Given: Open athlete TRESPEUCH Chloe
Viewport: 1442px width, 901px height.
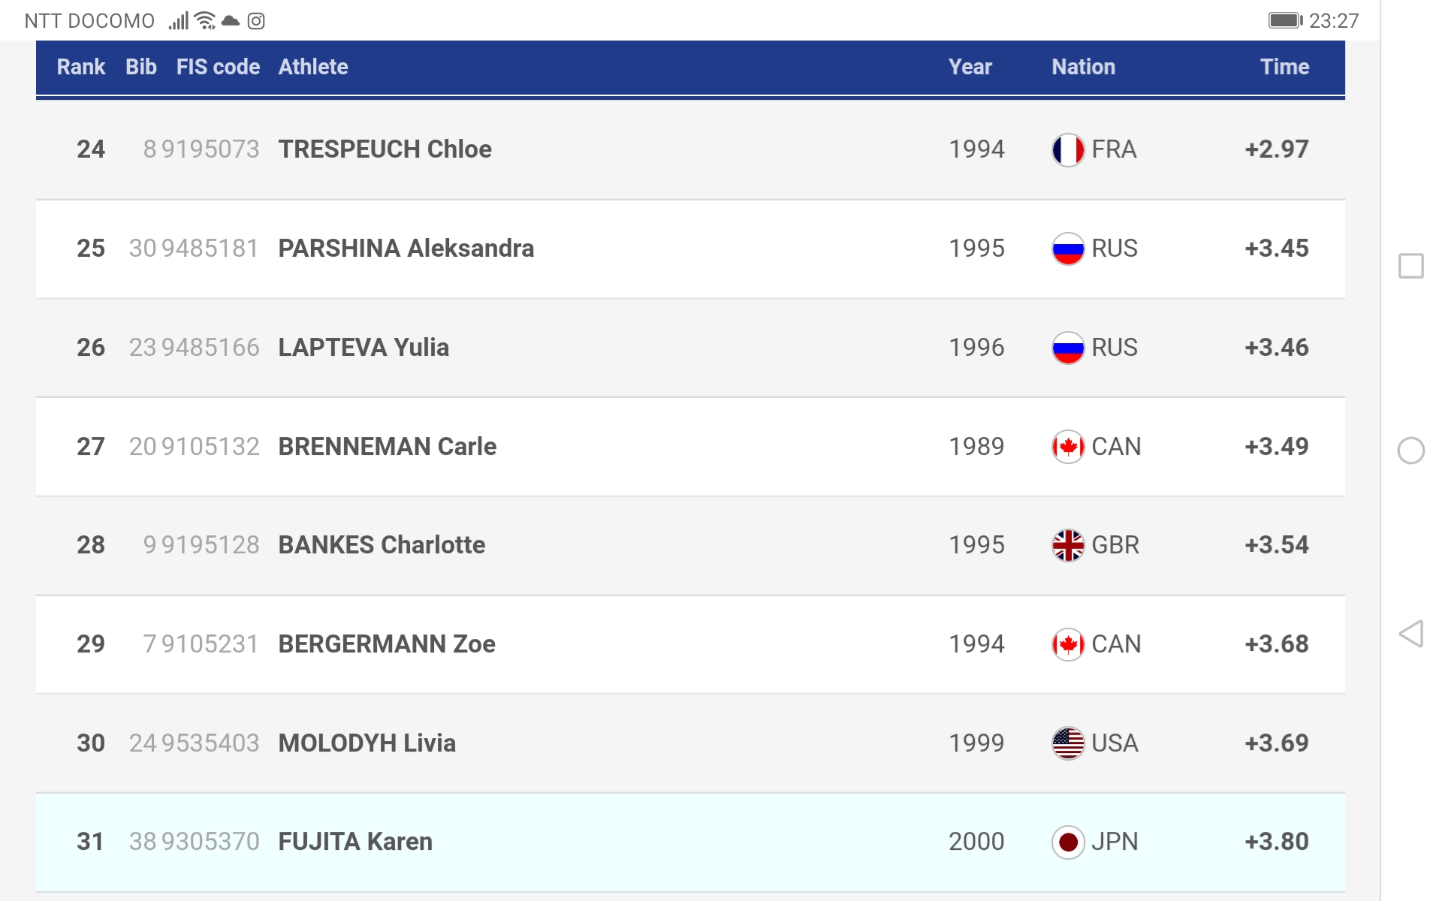Looking at the screenshot, I should click(385, 149).
